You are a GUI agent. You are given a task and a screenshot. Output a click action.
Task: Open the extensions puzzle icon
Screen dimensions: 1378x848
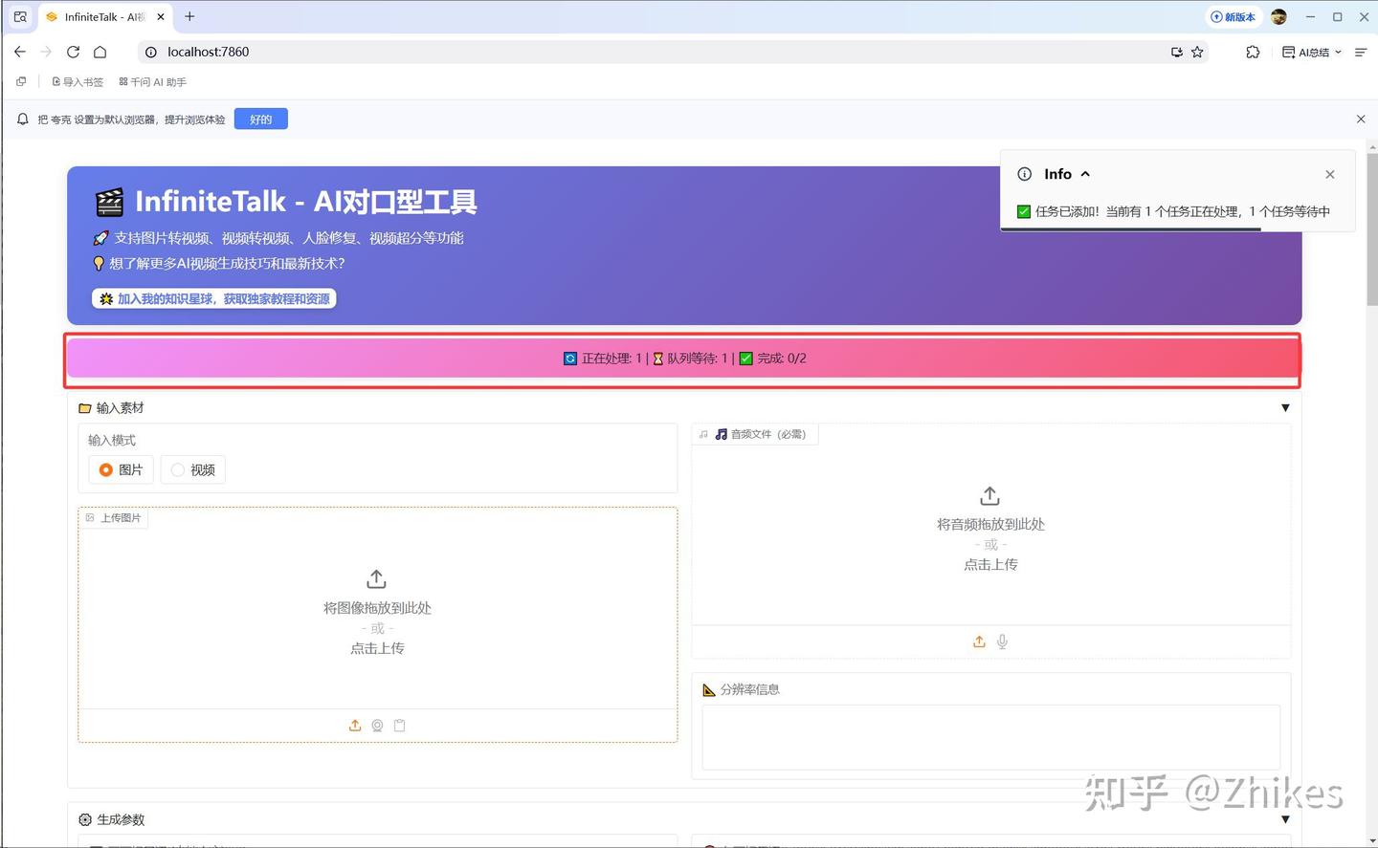click(1253, 52)
